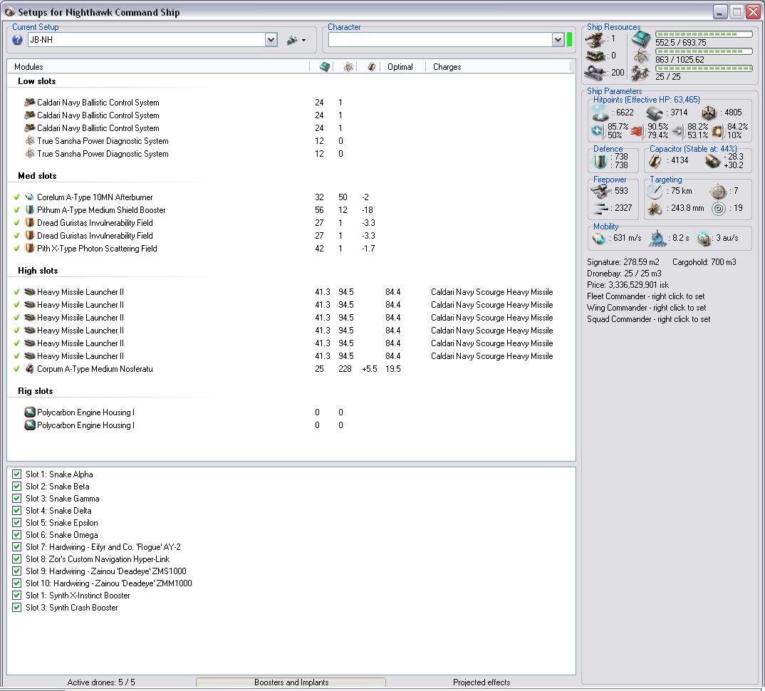The image size is (765, 691).
Task: Click the capacitor column header icon
Action: tap(371, 67)
